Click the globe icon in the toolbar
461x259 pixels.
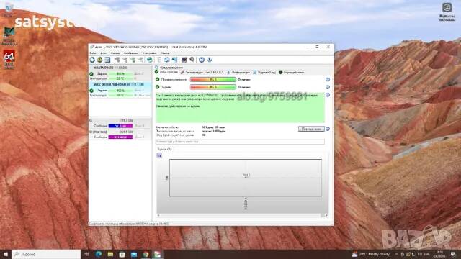(x=150, y=60)
